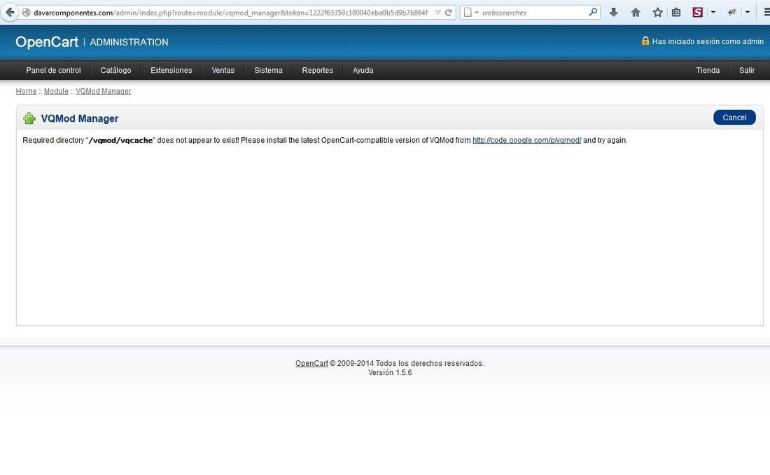Click the toolbar add-on icon beside the S extension

click(x=731, y=13)
